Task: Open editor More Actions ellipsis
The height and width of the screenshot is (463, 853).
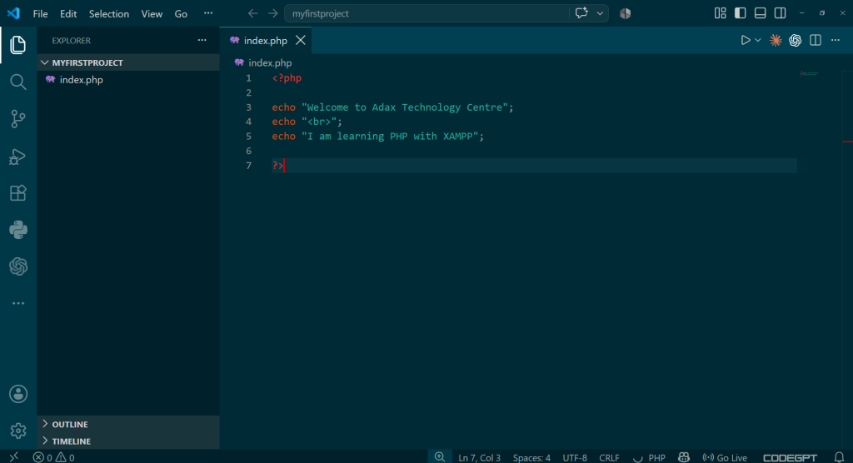Action: (x=835, y=40)
